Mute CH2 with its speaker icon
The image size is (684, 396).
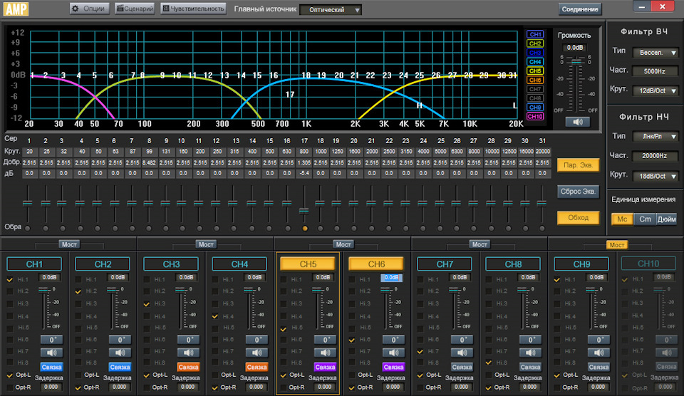point(120,353)
